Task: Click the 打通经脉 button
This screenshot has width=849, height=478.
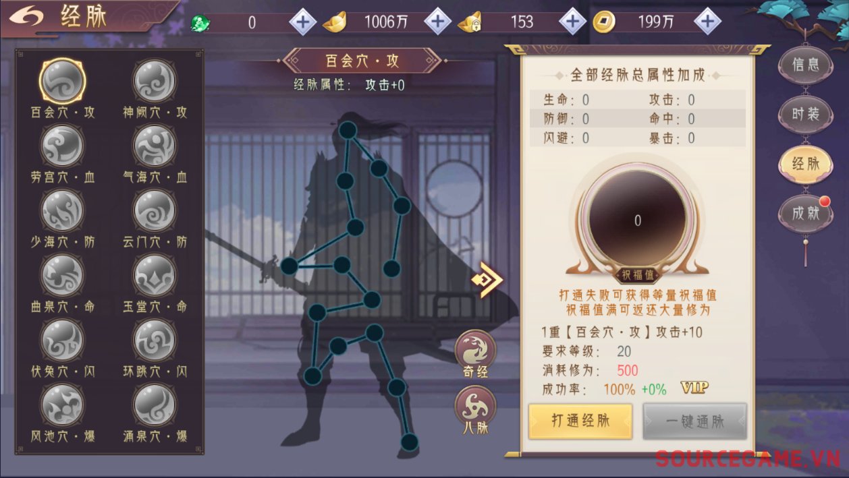Action: pyautogui.click(x=580, y=421)
